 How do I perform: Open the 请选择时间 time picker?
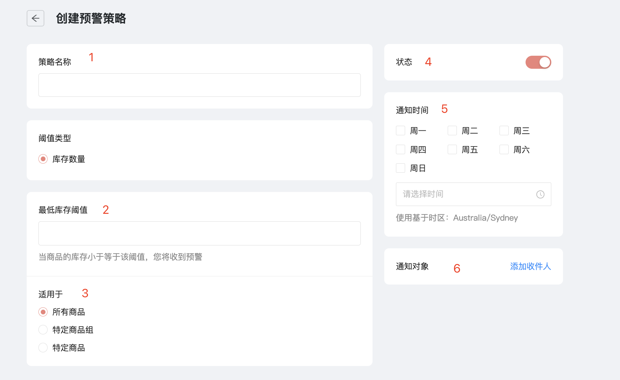pos(473,194)
